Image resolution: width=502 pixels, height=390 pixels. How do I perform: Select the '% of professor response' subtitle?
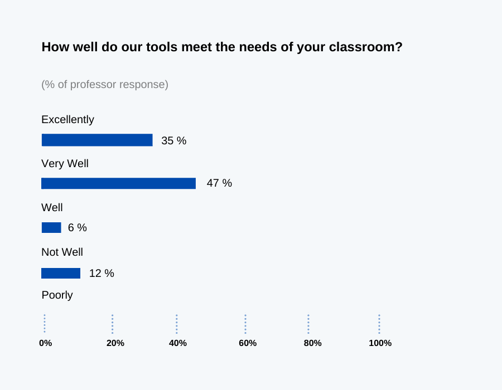click(x=105, y=85)
